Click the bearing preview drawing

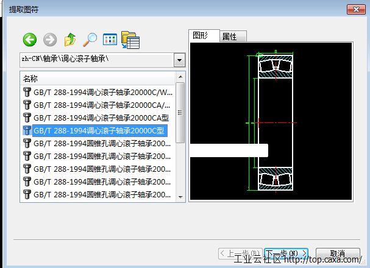[271, 121]
